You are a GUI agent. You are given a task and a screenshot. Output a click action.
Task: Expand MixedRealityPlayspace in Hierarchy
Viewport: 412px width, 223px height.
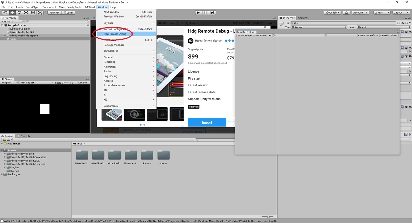[5, 36]
